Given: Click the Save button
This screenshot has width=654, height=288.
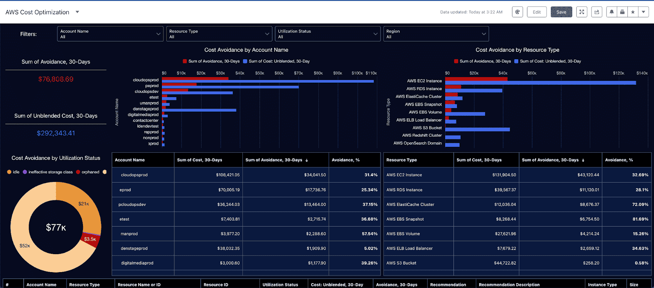Looking at the screenshot, I should pyautogui.click(x=561, y=12).
